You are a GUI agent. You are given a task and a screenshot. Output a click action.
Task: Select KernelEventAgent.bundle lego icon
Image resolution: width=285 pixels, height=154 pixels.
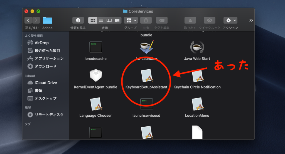[x=96, y=75]
